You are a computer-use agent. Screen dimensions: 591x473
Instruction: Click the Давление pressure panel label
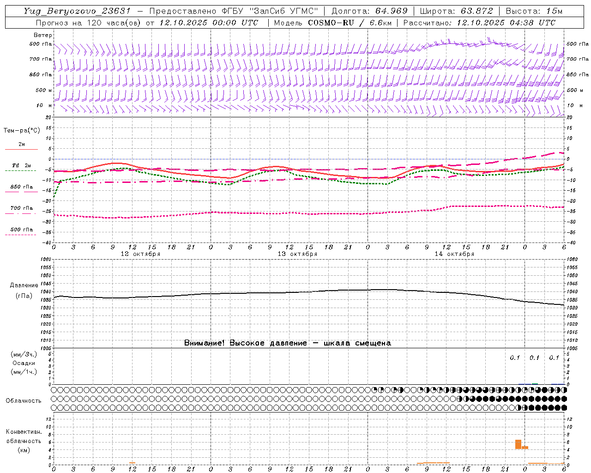point(24,285)
